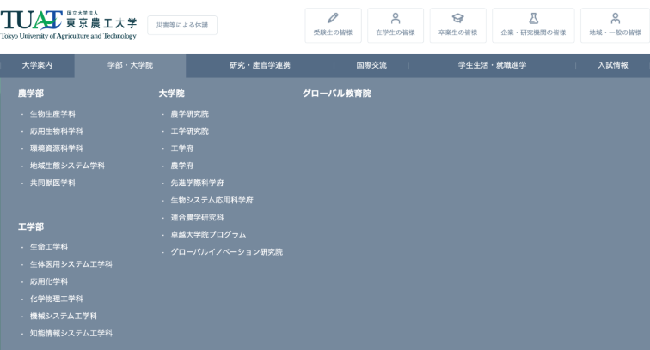Click the pencil icon for 受験生の皆様
Screen dimensions: 650x350
click(333, 18)
